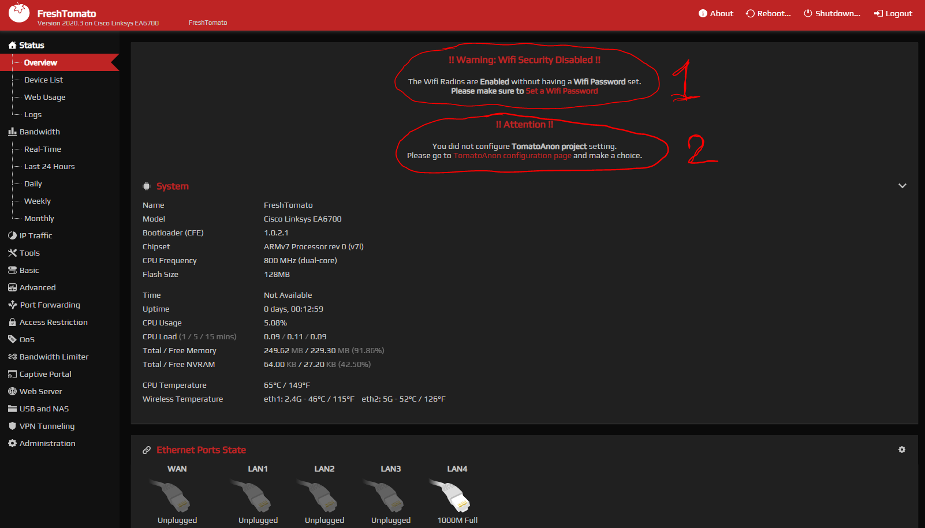This screenshot has width=925, height=528.
Task: Click the Status home icon
Action: point(12,45)
